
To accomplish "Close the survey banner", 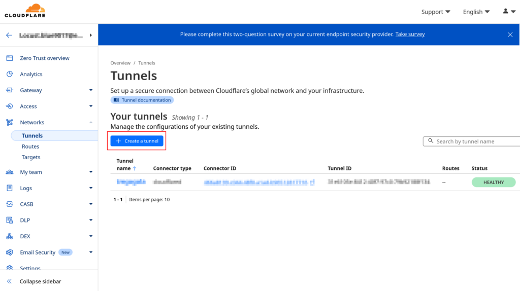I will pyautogui.click(x=510, y=34).
